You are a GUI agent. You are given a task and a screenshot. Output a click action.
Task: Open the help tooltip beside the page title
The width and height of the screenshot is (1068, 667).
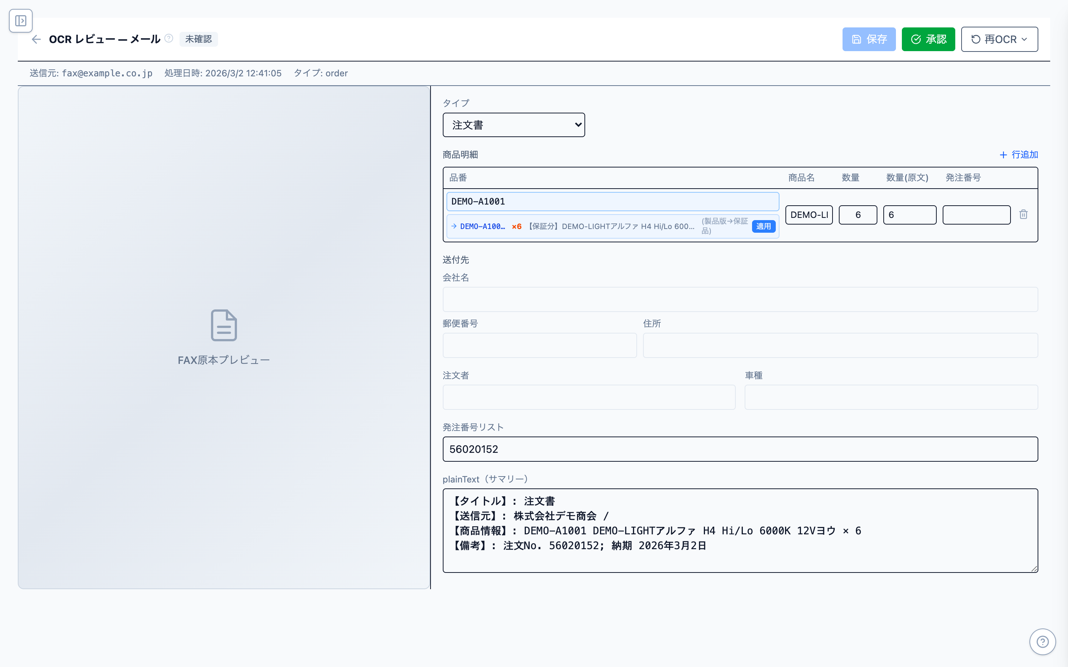point(169,39)
